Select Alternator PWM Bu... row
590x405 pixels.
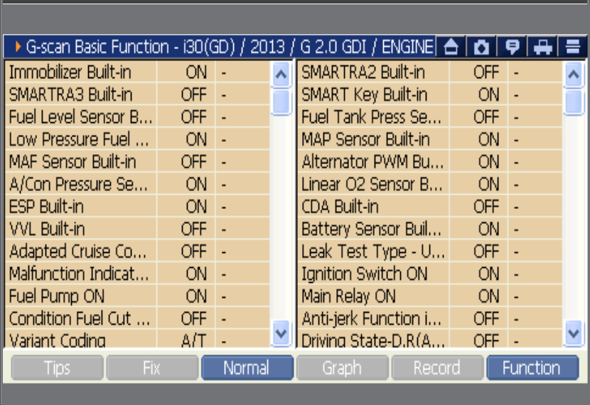(430, 162)
